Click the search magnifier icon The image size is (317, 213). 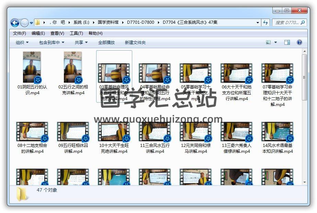pyautogui.click(x=303, y=22)
